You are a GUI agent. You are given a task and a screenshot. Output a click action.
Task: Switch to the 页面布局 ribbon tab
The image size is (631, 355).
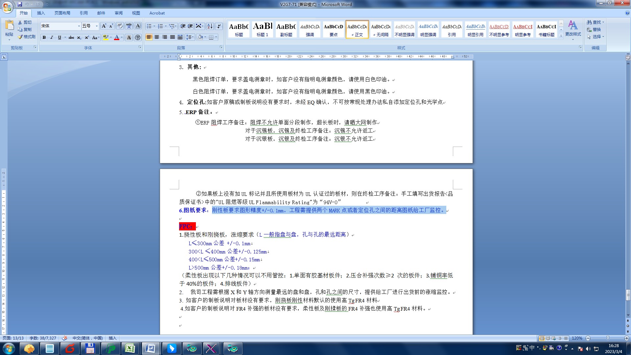tap(62, 13)
